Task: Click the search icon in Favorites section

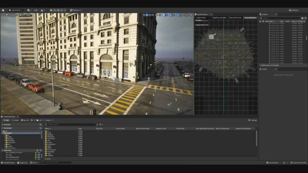Action: tap(40, 124)
